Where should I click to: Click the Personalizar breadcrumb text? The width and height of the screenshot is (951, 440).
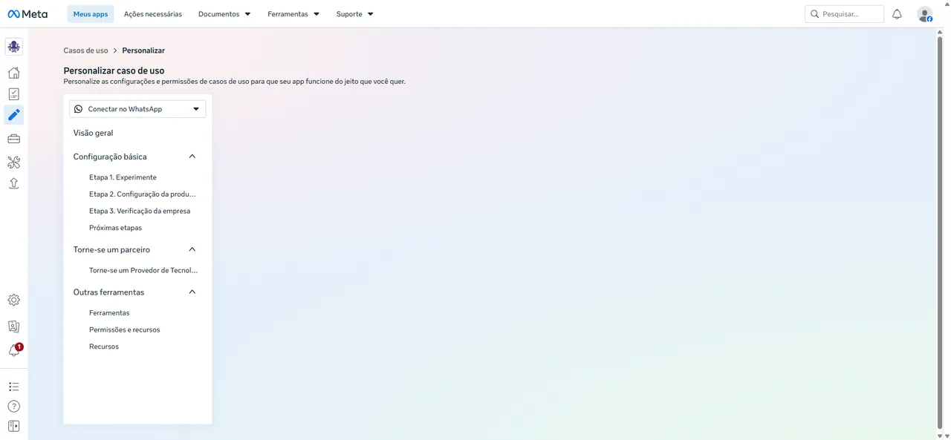pos(143,50)
